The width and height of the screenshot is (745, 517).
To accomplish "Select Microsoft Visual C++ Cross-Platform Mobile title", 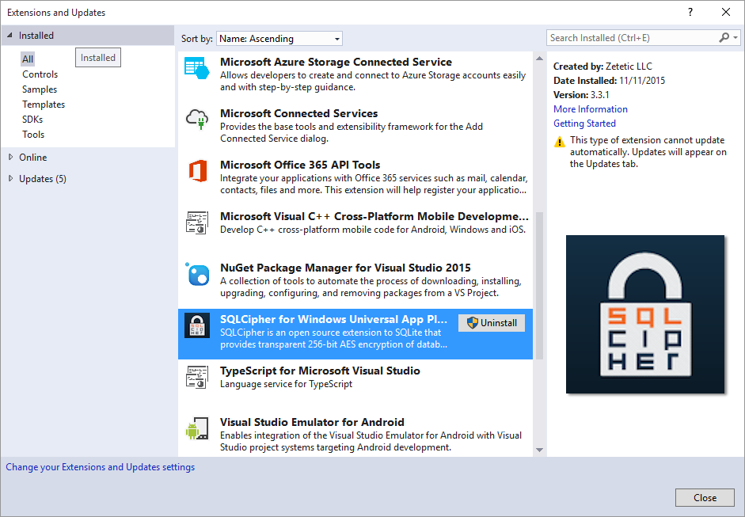I will coord(374,216).
